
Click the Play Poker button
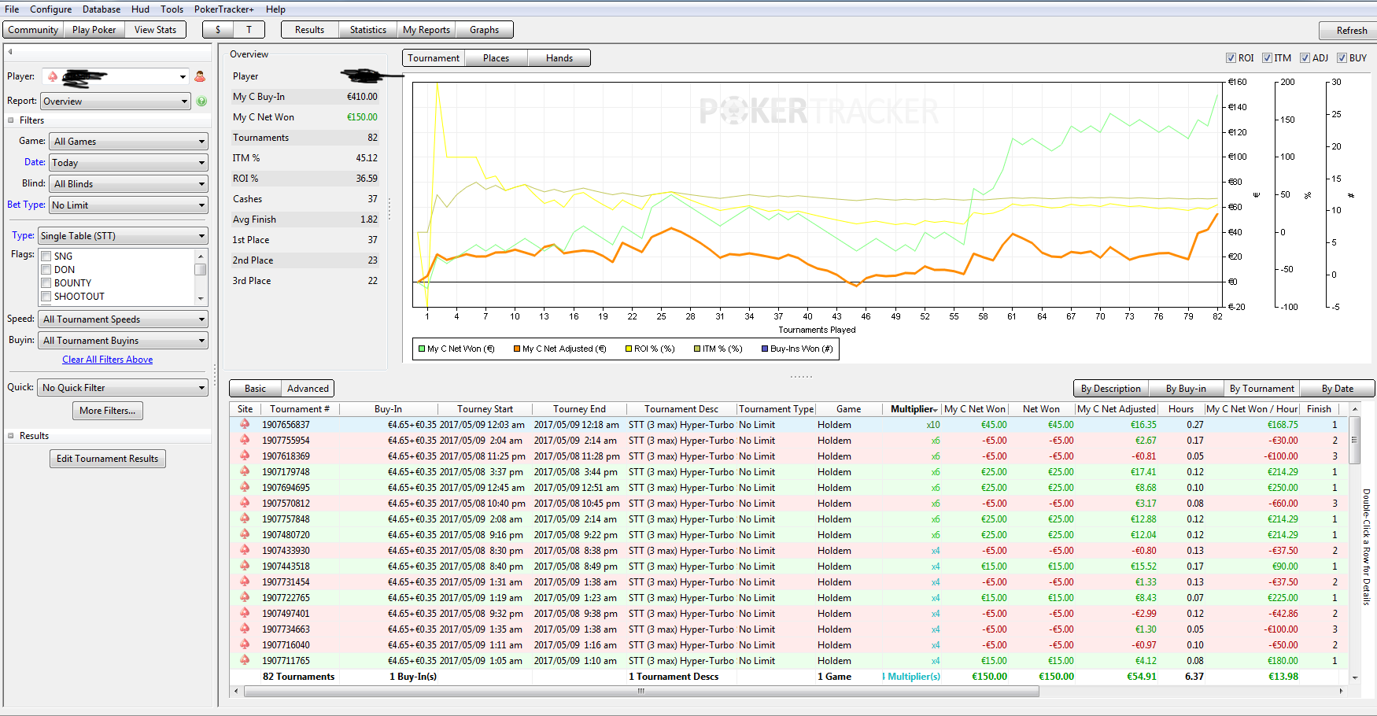coord(94,30)
